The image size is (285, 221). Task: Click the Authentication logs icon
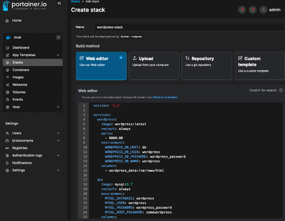[7, 156]
